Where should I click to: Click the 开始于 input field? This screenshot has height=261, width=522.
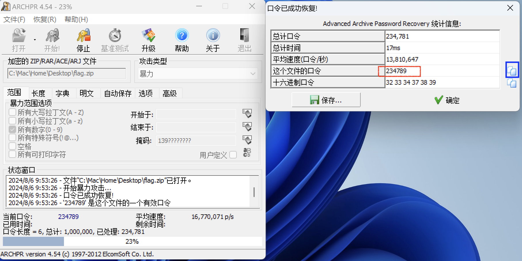196,114
